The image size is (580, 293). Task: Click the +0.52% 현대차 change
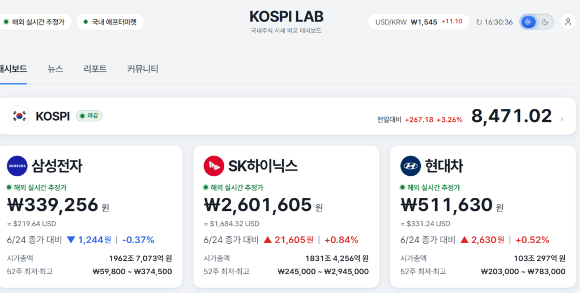coord(532,240)
